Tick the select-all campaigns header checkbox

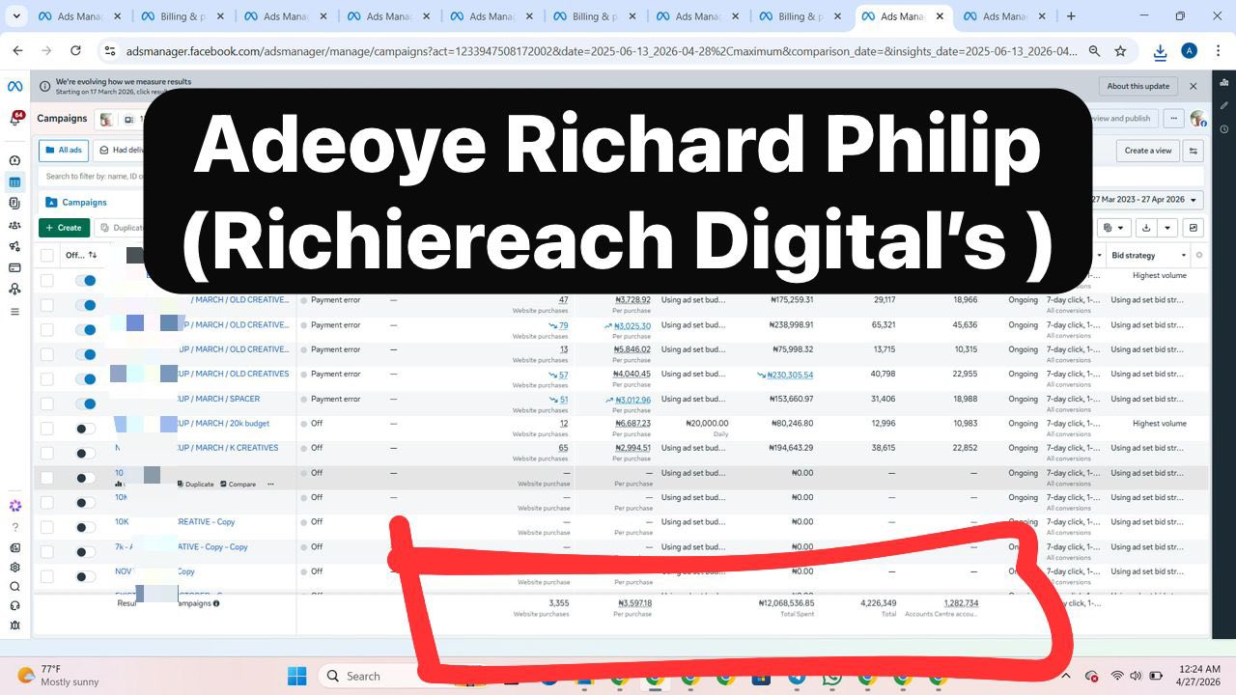[x=46, y=255]
